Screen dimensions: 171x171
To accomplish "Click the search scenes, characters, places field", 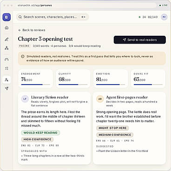I will pos(53,17).
